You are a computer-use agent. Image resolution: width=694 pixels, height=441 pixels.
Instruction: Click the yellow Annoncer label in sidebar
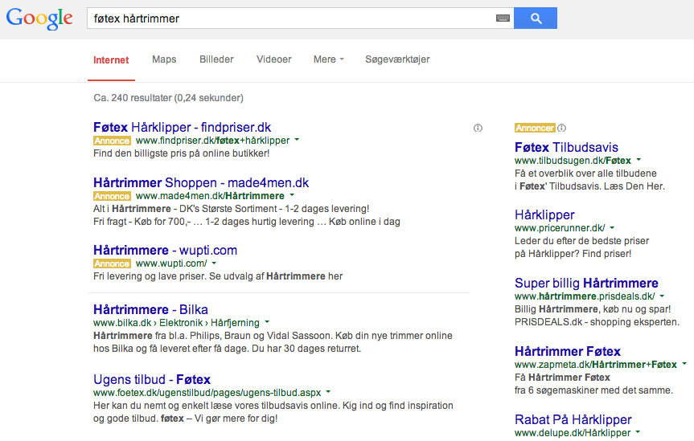point(535,128)
